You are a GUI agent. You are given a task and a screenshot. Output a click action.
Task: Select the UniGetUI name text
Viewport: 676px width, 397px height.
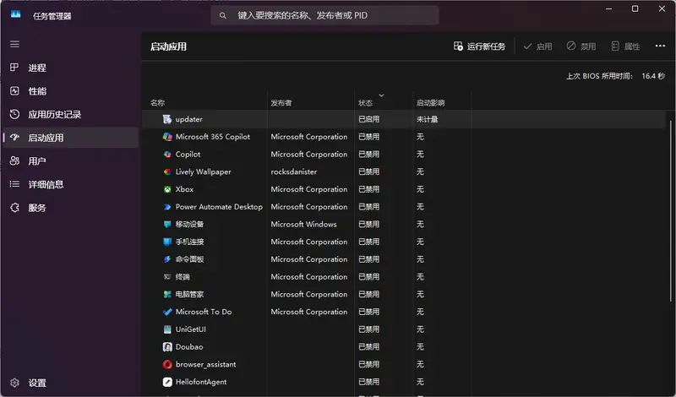191,329
